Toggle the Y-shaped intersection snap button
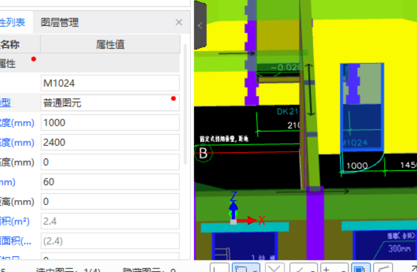 (x=275, y=268)
